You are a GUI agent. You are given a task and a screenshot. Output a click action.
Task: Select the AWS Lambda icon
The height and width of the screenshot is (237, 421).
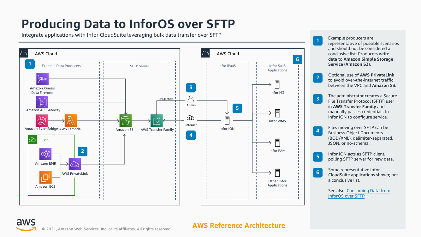[x=70, y=121]
